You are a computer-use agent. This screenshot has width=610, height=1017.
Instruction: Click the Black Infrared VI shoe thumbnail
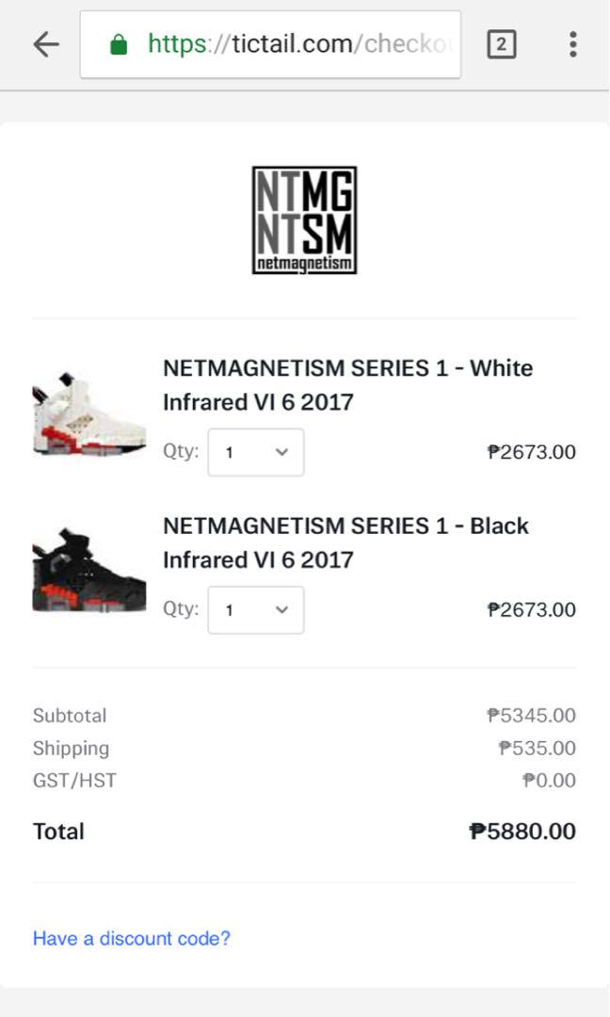[x=88, y=572]
